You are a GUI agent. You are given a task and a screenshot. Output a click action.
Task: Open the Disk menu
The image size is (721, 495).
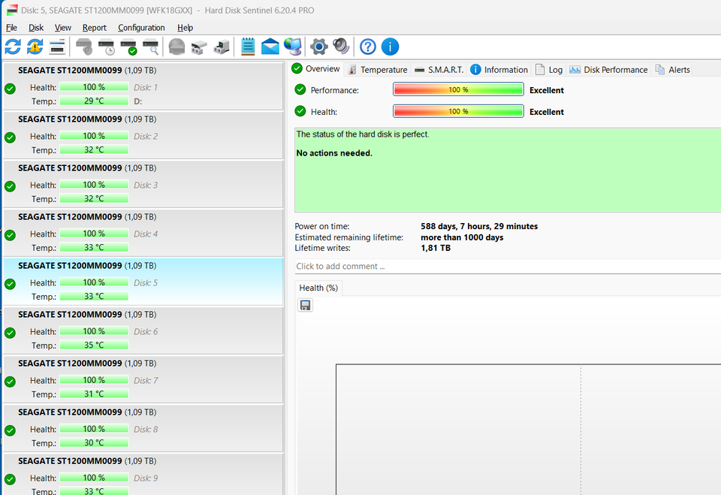pos(36,28)
